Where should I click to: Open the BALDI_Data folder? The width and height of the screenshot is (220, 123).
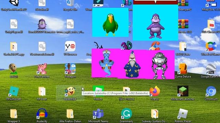183,46
